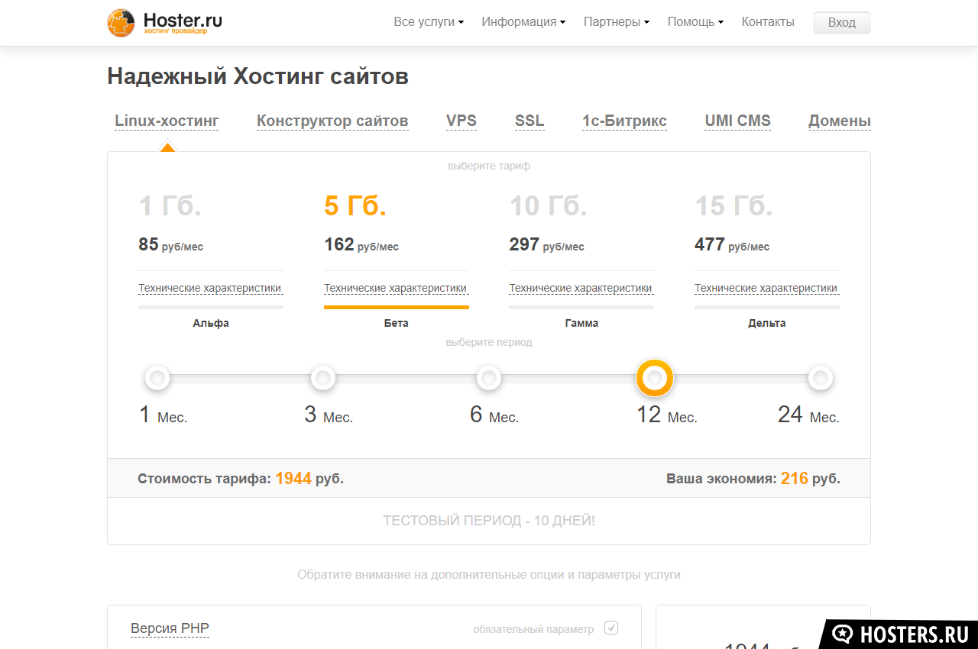Expand the Помощь dropdown menu
This screenshot has height=649, width=978.
tap(695, 22)
